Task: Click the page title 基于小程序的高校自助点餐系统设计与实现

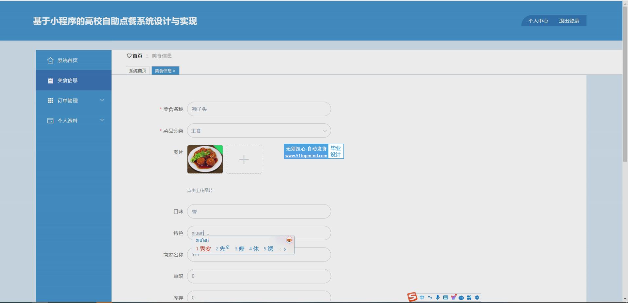Action: coord(115,21)
